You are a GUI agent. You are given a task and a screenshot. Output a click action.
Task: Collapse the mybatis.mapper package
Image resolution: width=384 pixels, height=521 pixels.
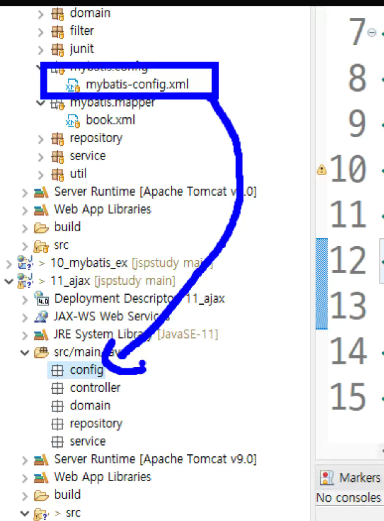tap(41, 103)
